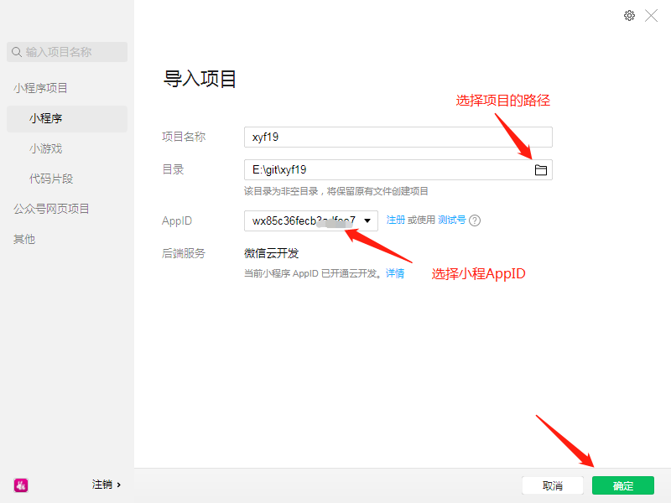Open the AppID help question icon
The height and width of the screenshot is (503, 671).
pos(475,220)
